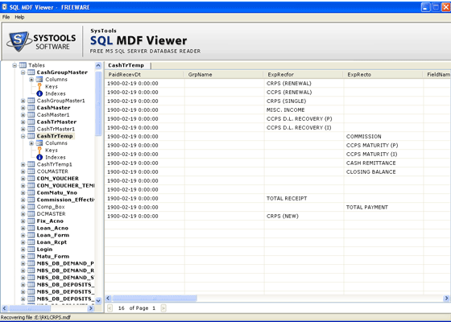Select the Loan_Form table in tree

click(53, 235)
